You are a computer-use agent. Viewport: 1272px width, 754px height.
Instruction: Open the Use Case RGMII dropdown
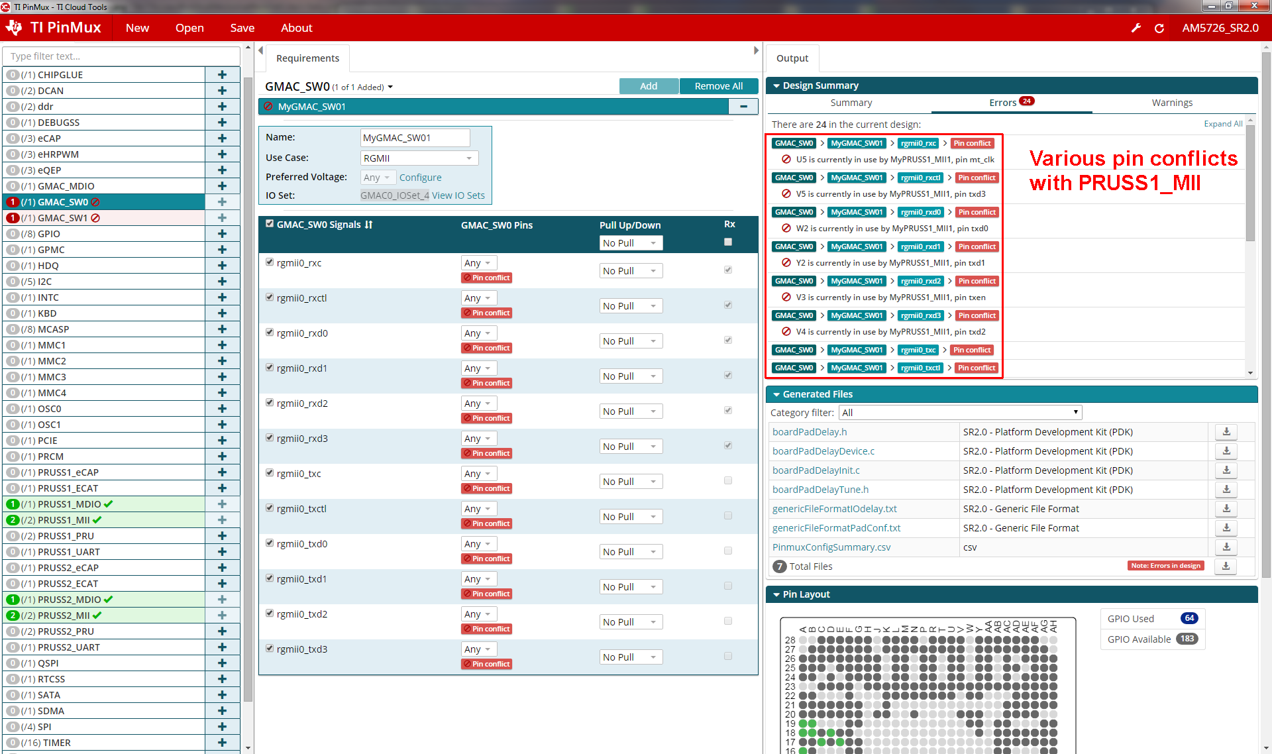pos(419,158)
